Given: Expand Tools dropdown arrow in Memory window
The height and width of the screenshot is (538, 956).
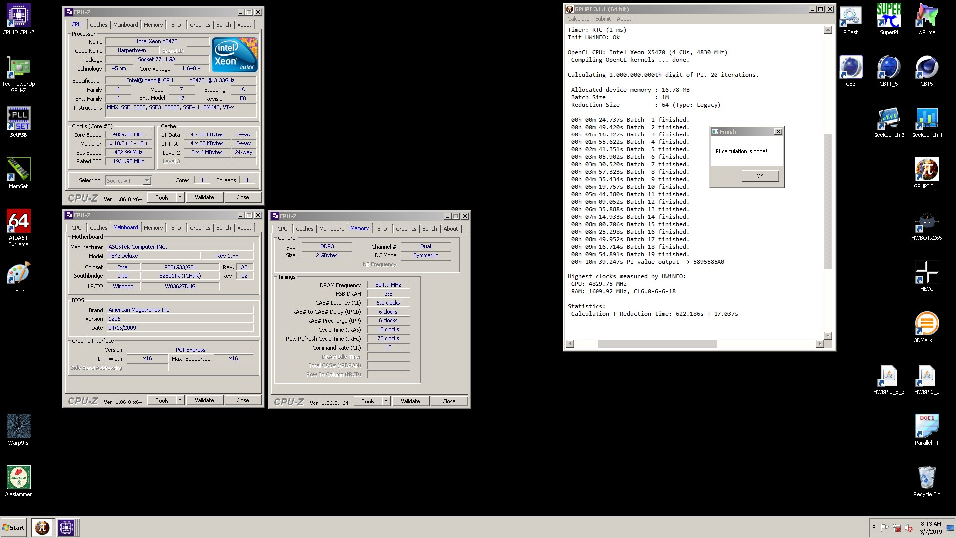Looking at the screenshot, I should coord(386,402).
